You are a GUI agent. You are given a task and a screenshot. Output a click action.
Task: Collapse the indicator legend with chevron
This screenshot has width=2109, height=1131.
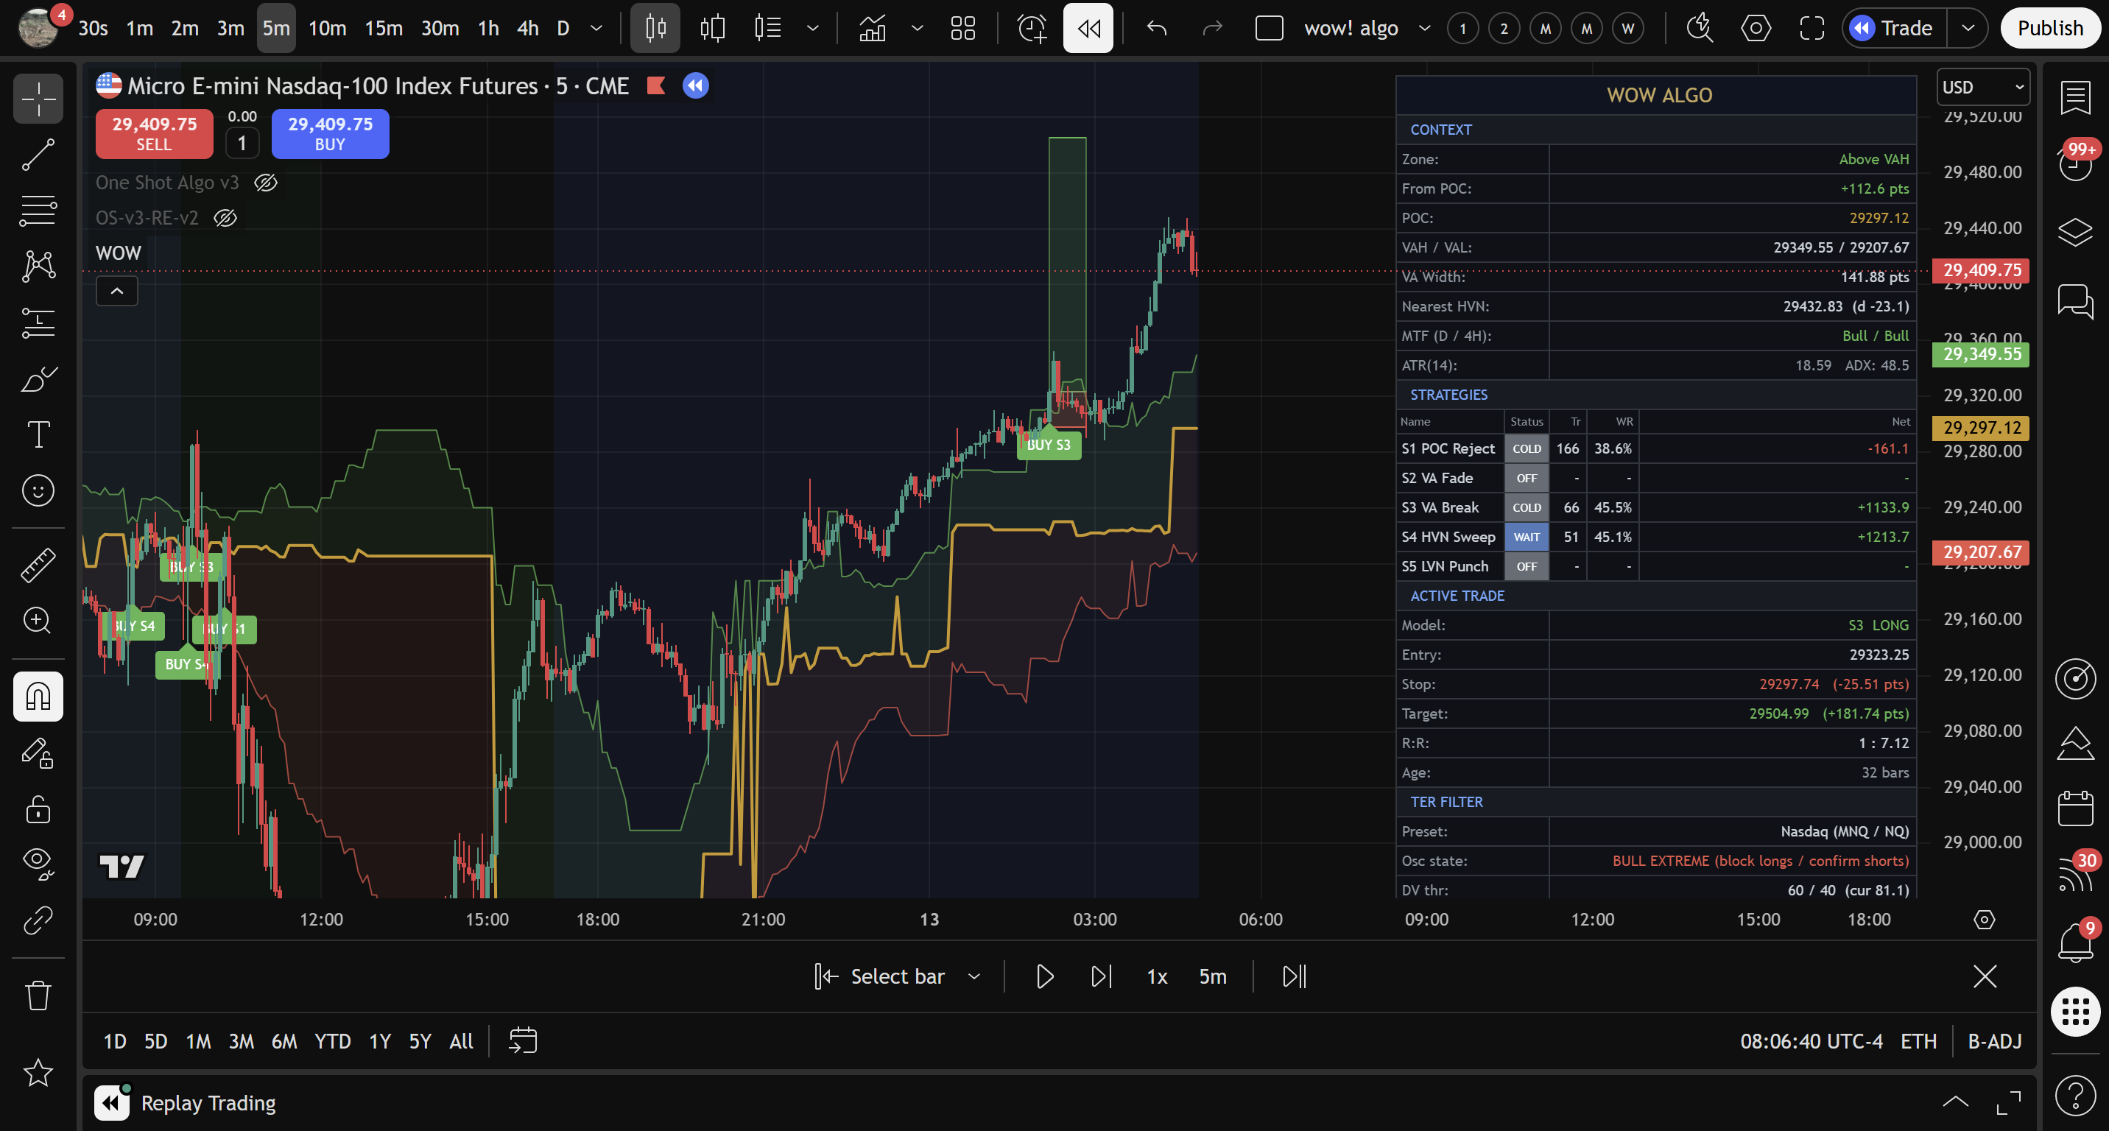click(117, 292)
